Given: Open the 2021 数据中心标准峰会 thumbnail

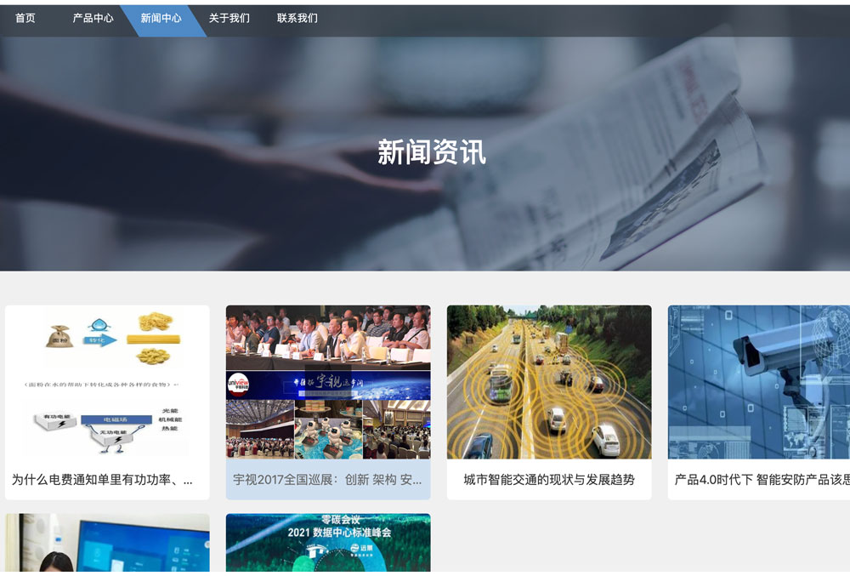Looking at the screenshot, I should point(328,542).
